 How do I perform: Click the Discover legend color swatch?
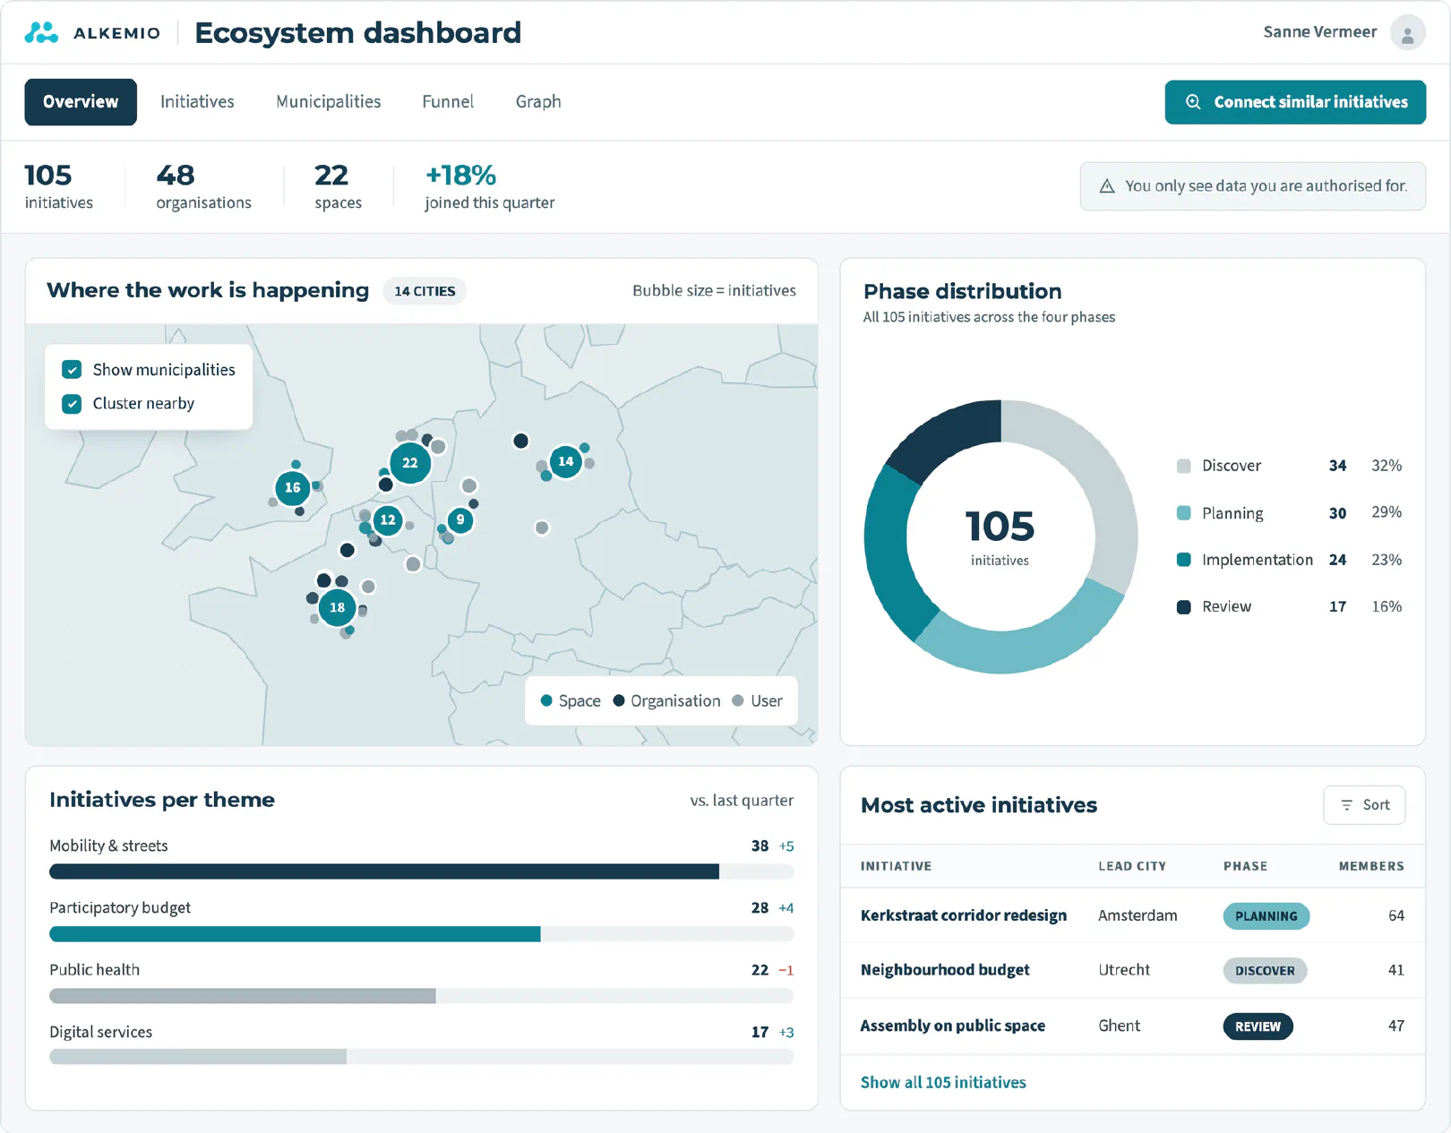point(1183,466)
